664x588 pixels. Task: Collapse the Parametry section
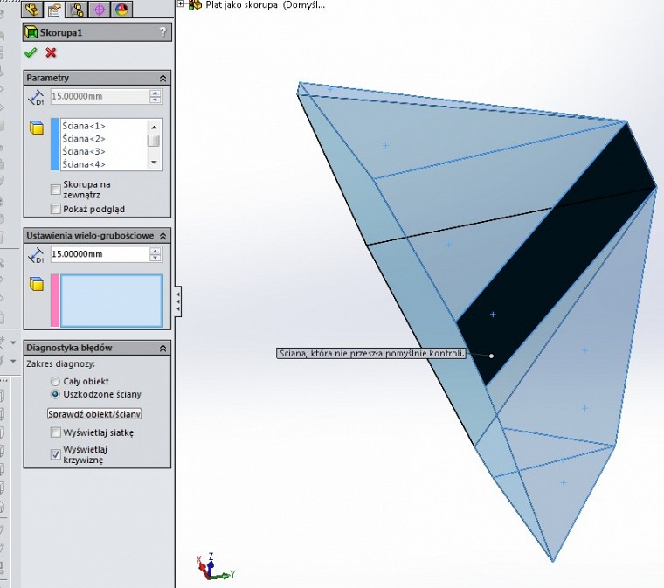(163, 78)
